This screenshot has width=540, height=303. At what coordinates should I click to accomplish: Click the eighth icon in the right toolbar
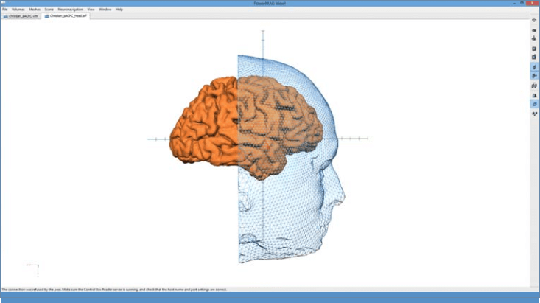pyautogui.click(x=534, y=95)
